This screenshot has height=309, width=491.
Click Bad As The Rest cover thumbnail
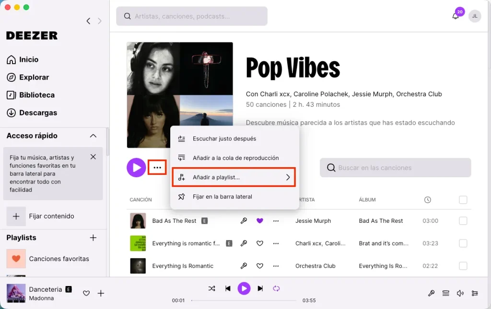point(138,221)
